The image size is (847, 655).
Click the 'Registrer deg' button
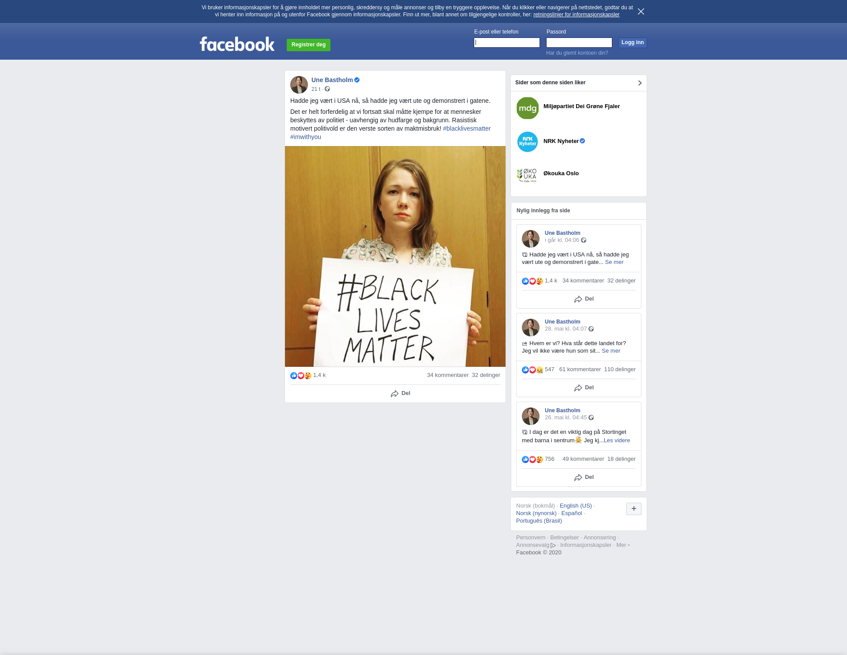308,45
